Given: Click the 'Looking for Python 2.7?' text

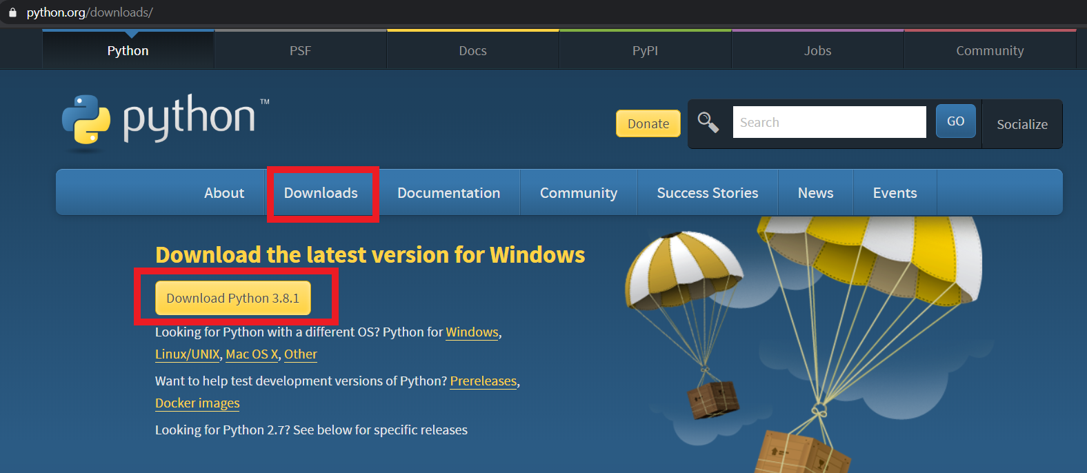Looking at the screenshot, I should 222,430.
